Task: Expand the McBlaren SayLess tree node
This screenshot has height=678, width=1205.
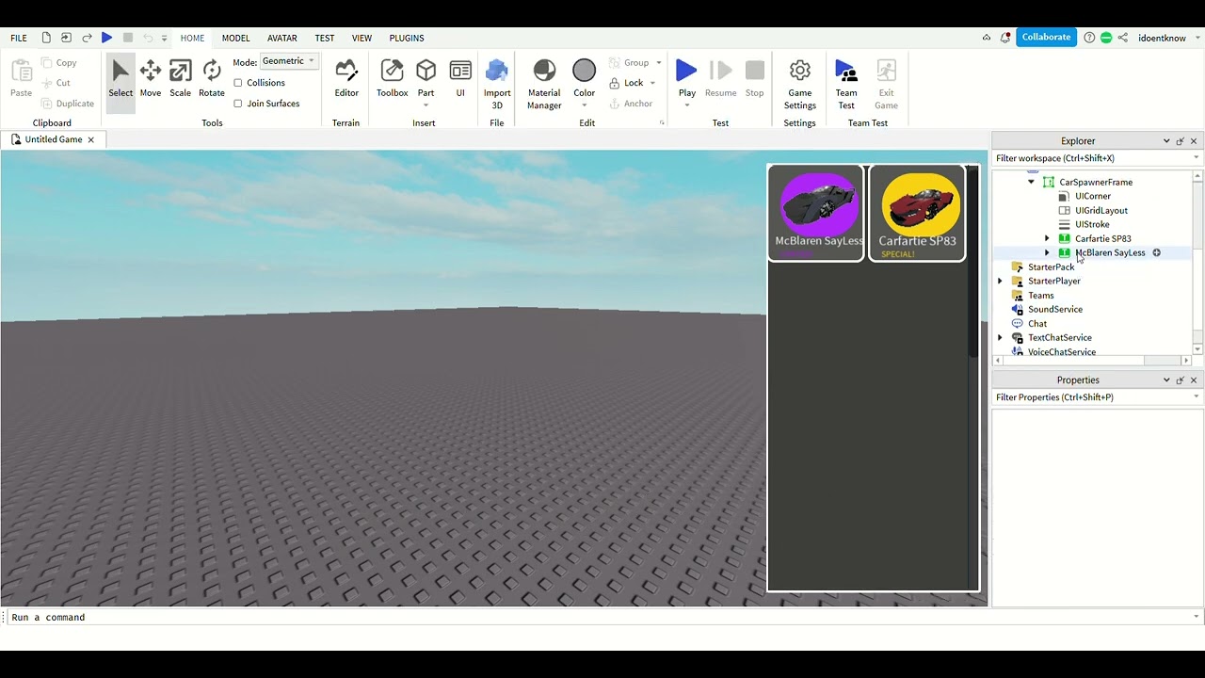Action: (x=1047, y=252)
